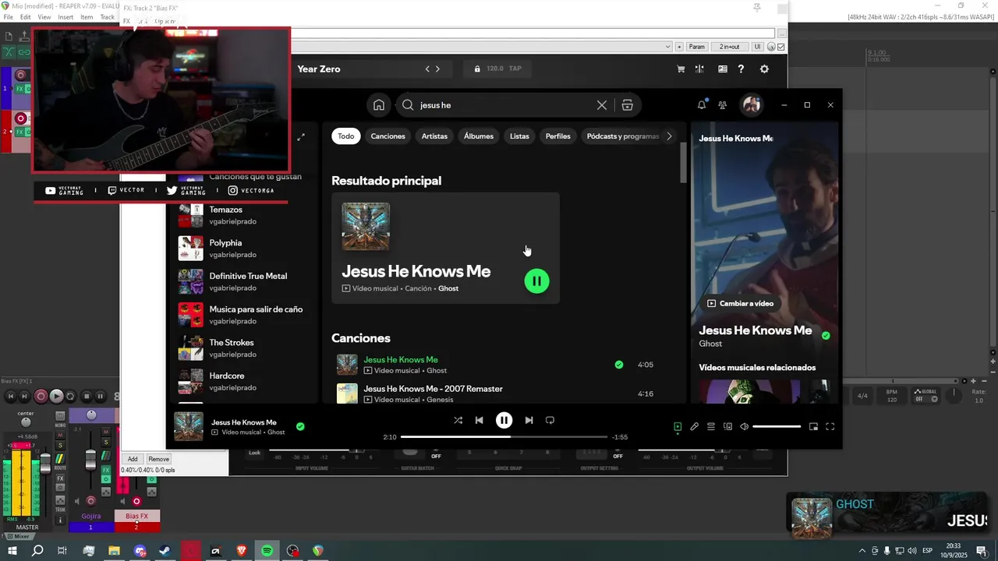Click Add button in FX window
This screenshot has width=998, height=561.
133,459
